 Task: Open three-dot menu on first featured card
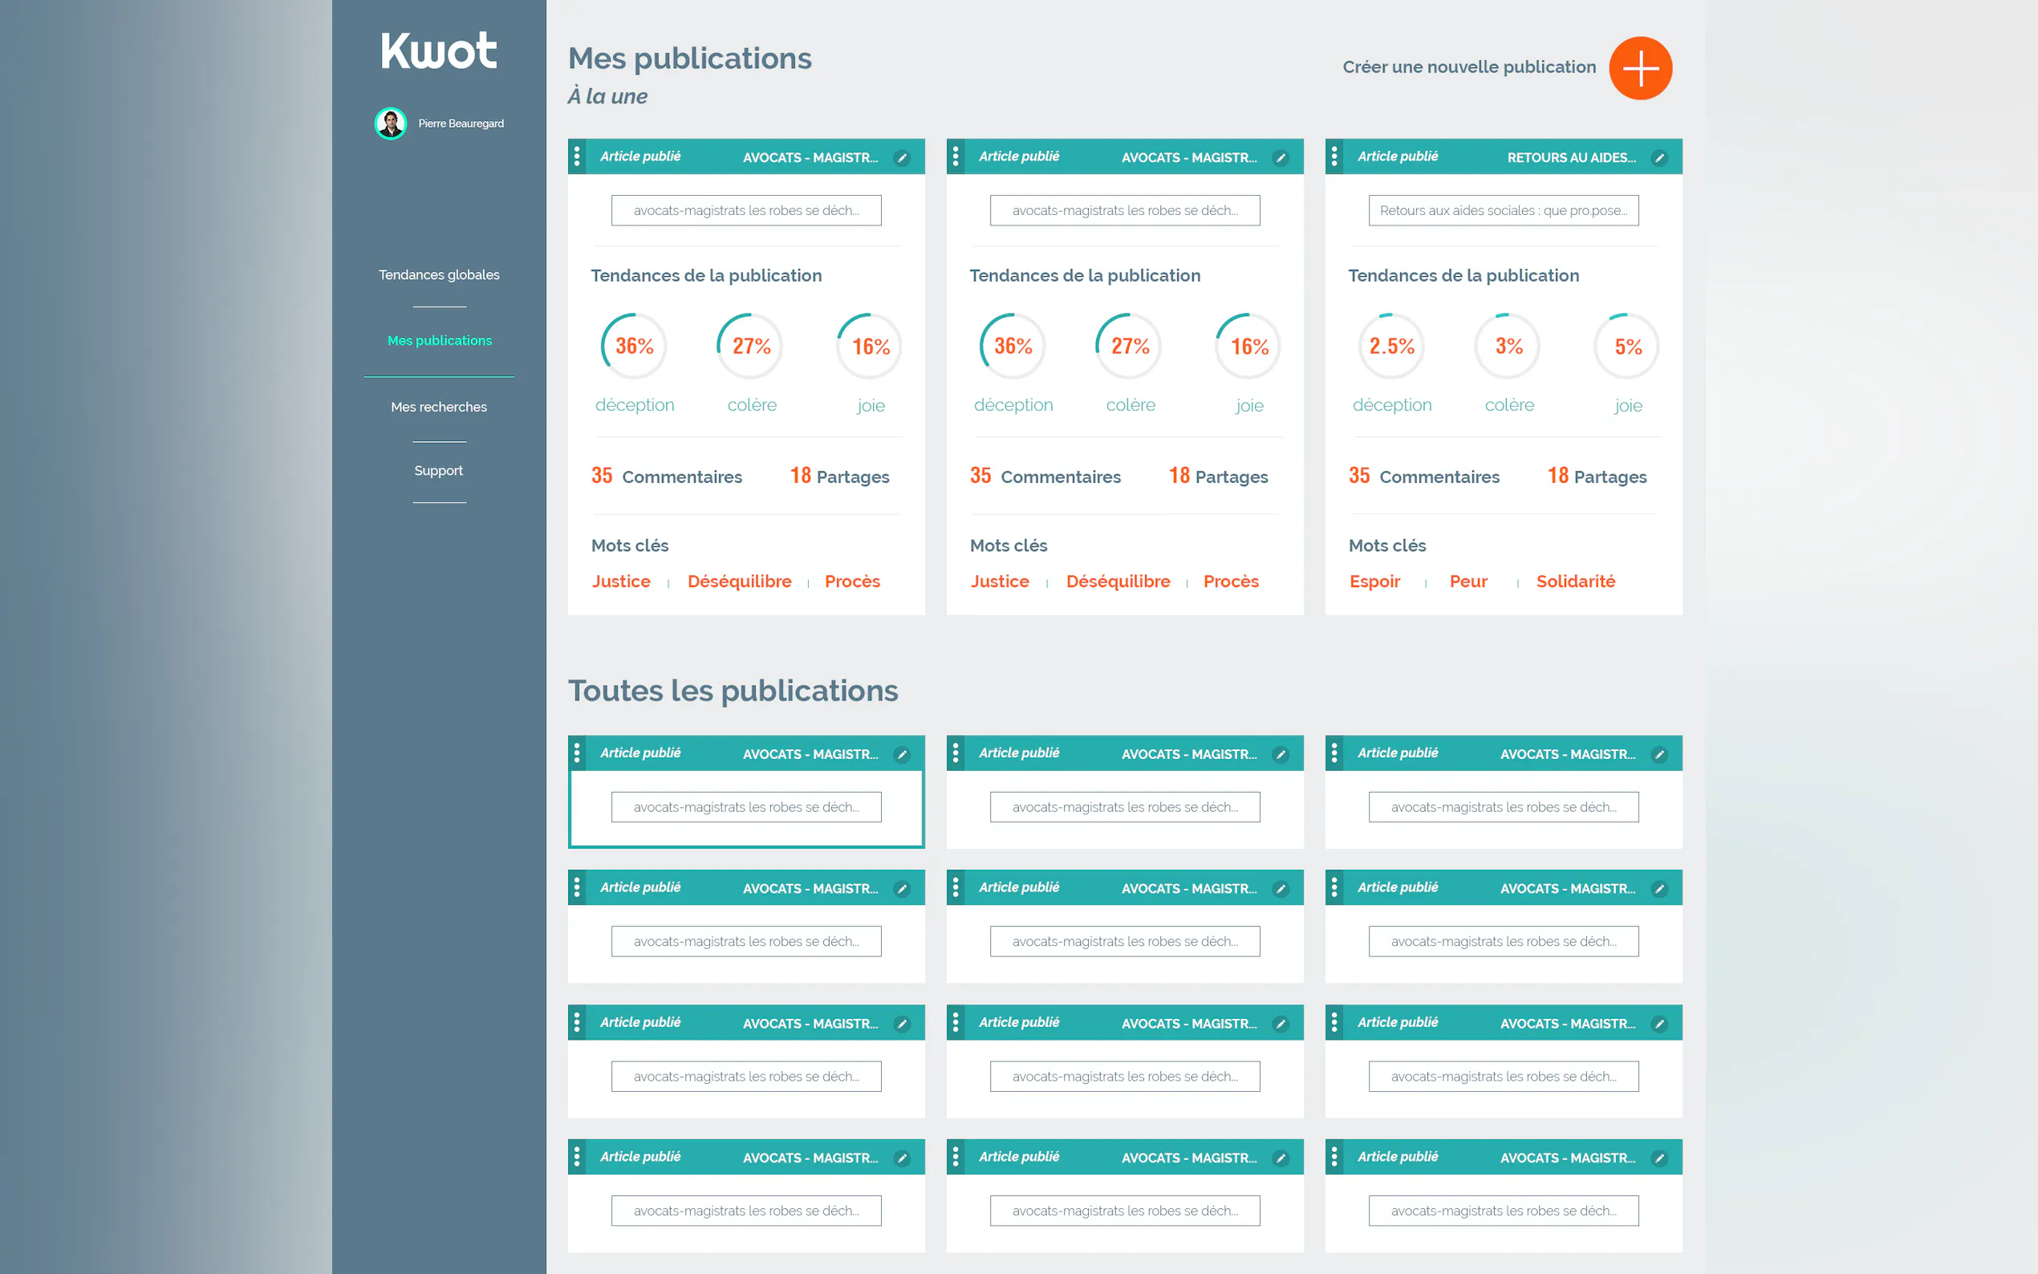tap(576, 156)
